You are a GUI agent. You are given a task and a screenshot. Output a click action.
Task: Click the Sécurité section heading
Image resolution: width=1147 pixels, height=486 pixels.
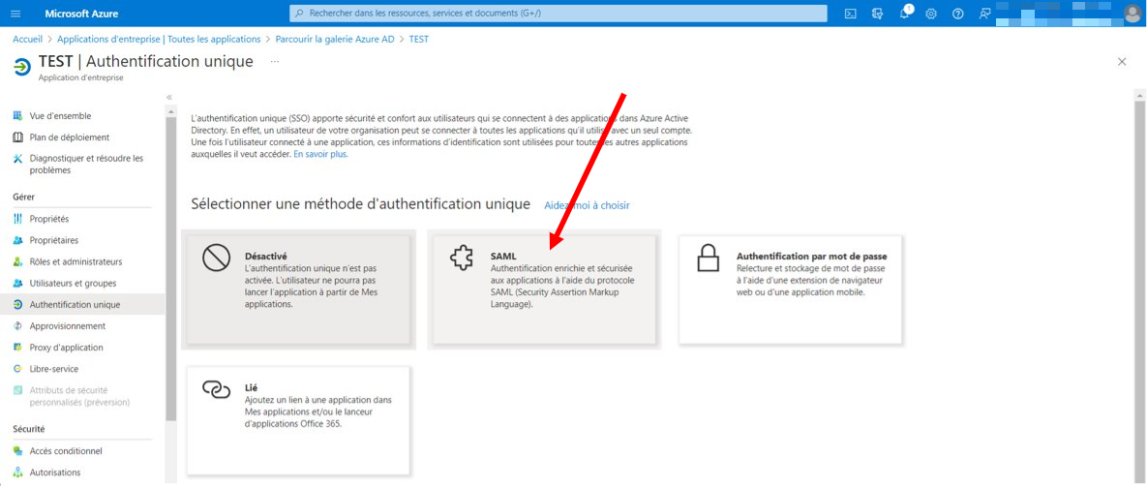click(x=28, y=429)
